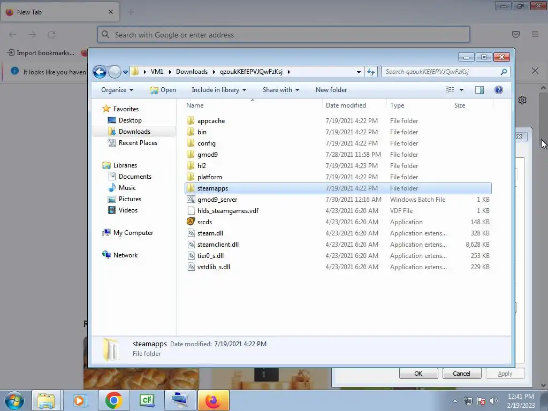Show hidden system tray icons arrow
The width and height of the screenshot is (548, 411).
coord(455,401)
